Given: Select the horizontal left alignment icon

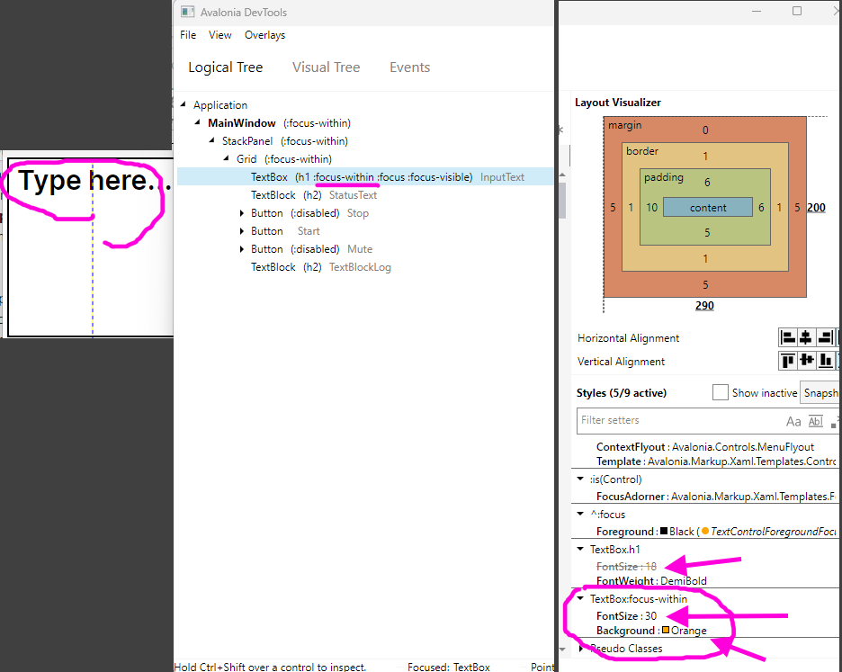Looking at the screenshot, I should pos(787,337).
